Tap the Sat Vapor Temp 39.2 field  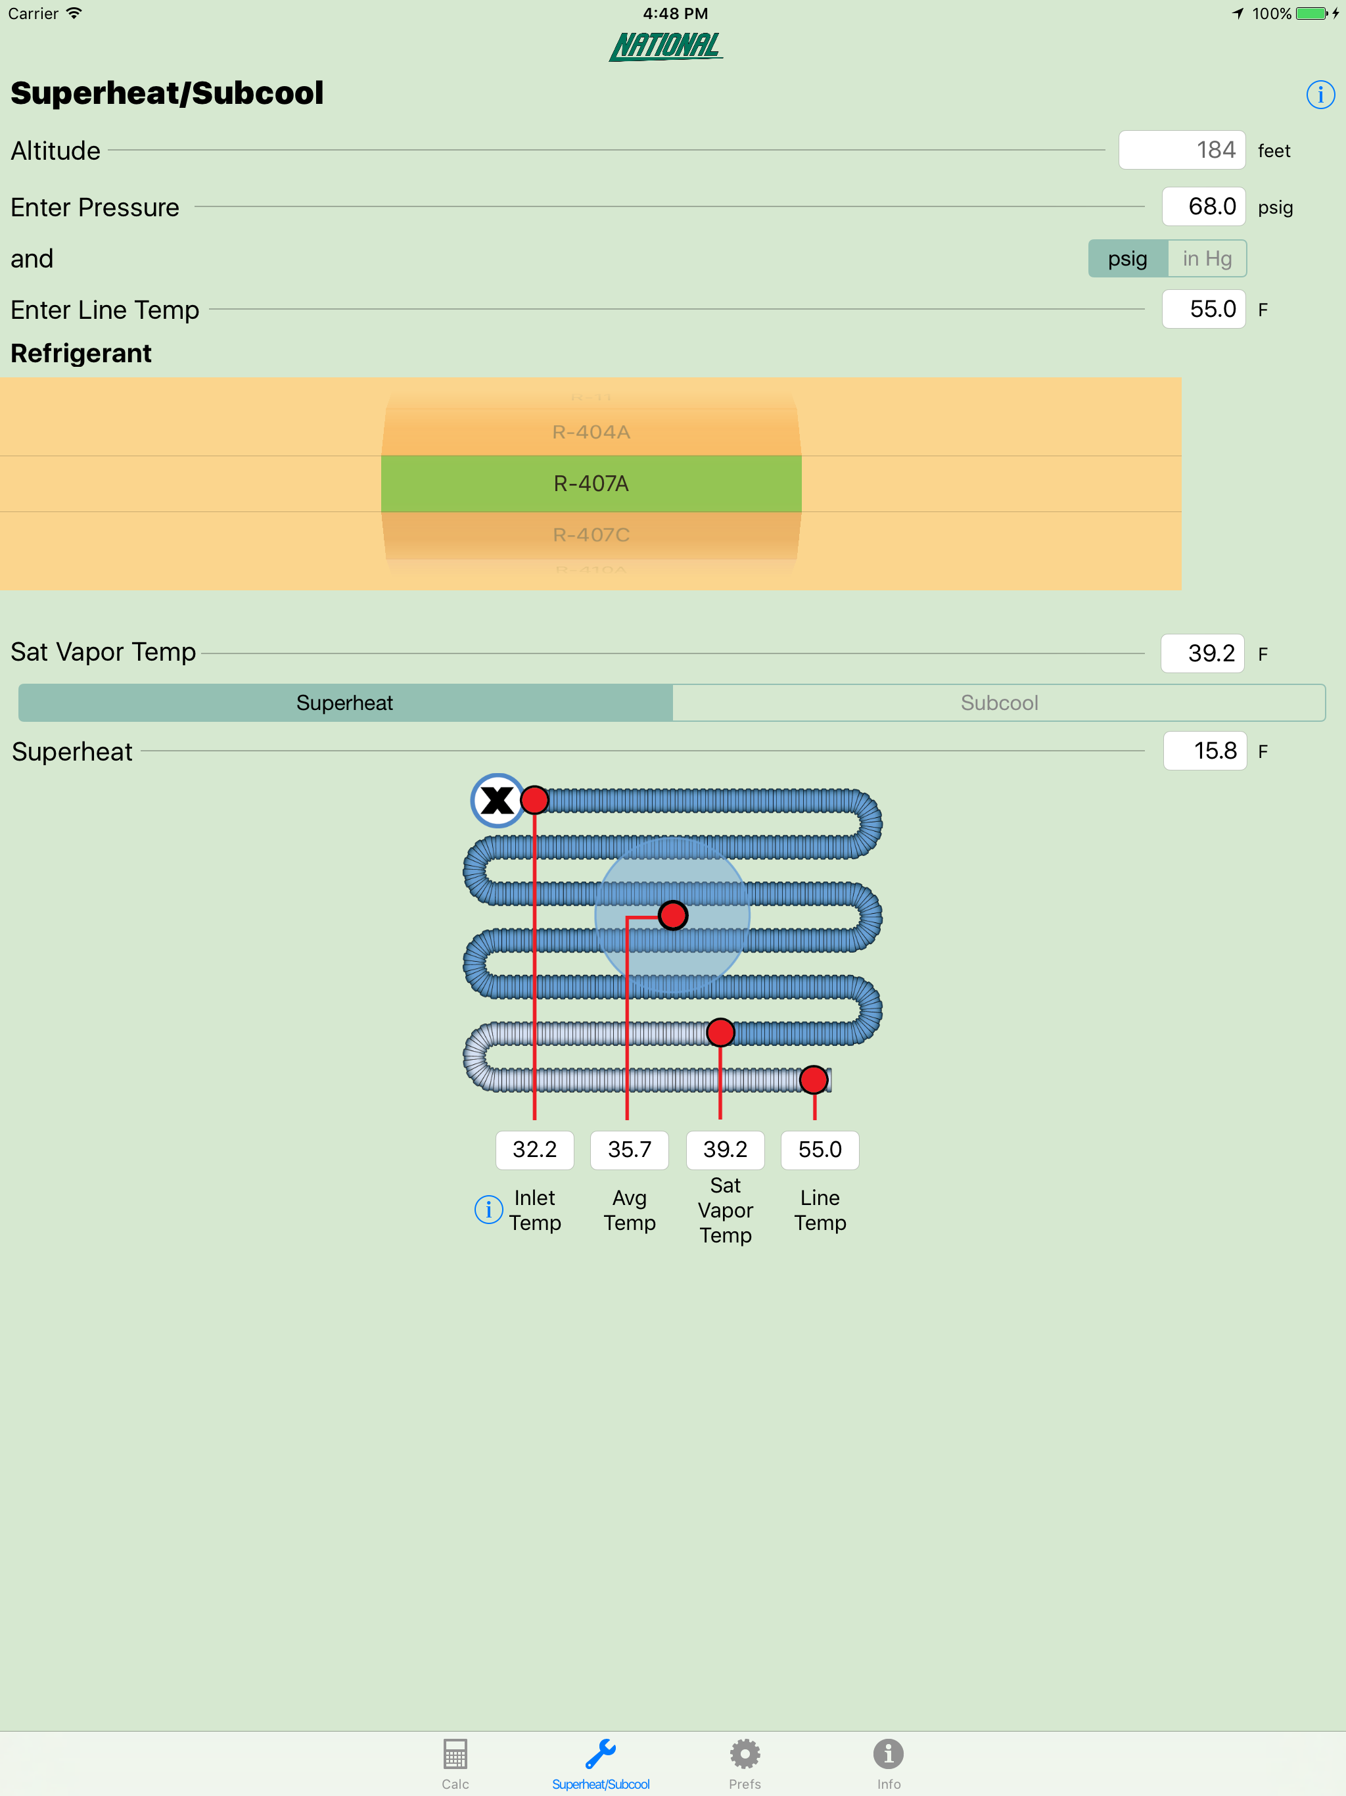1202,653
